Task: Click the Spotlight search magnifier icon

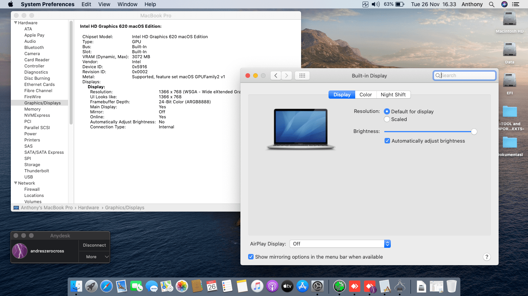Action: pos(492,4)
